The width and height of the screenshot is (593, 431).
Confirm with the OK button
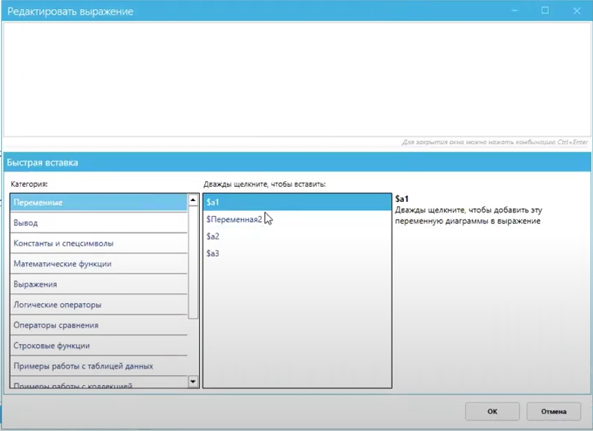(492, 412)
